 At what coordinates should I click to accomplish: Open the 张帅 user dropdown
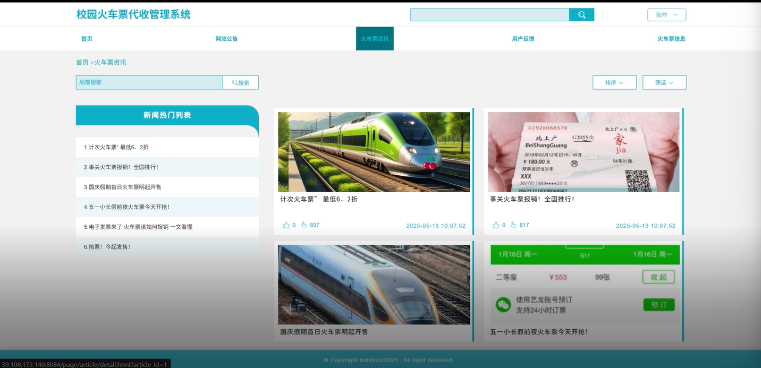[x=666, y=15]
